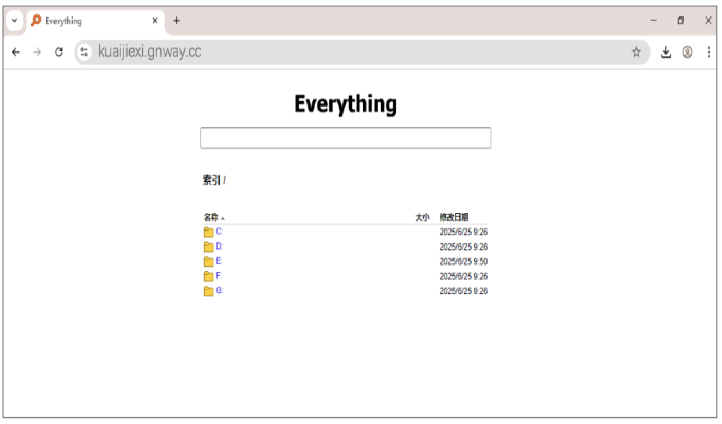Click the 索引 / breadcrumb text
The width and height of the screenshot is (722, 424).
coord(214,181)
